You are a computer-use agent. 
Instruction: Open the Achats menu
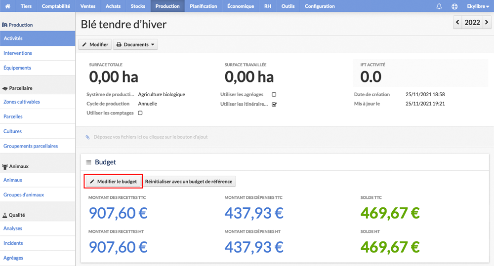tap(113, 6)
